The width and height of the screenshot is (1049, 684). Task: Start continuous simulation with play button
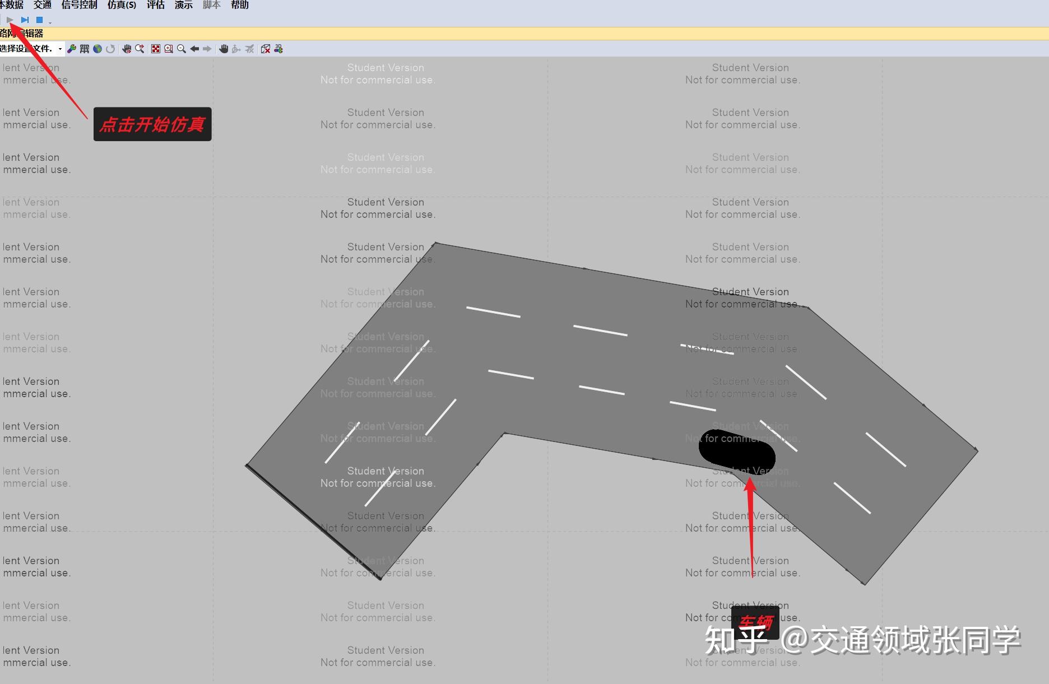(x=10, y=20)
